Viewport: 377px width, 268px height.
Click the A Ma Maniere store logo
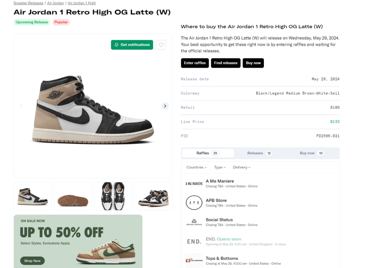coord(194,183)
